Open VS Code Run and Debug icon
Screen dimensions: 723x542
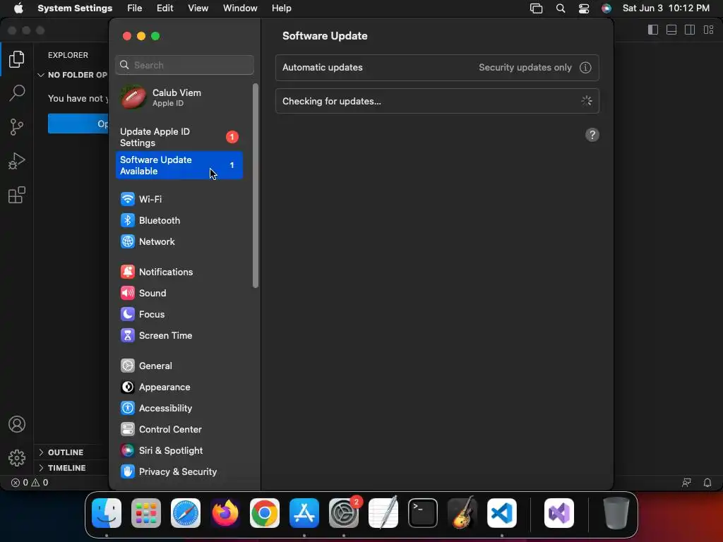pos(17,161)
